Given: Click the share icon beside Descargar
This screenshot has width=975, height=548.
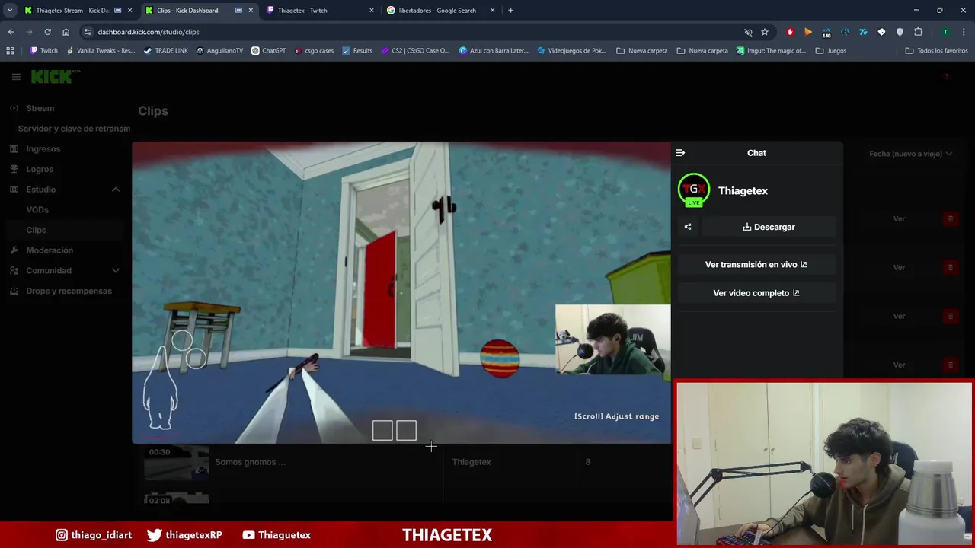Looking at the screenshot, I should 688,227.
